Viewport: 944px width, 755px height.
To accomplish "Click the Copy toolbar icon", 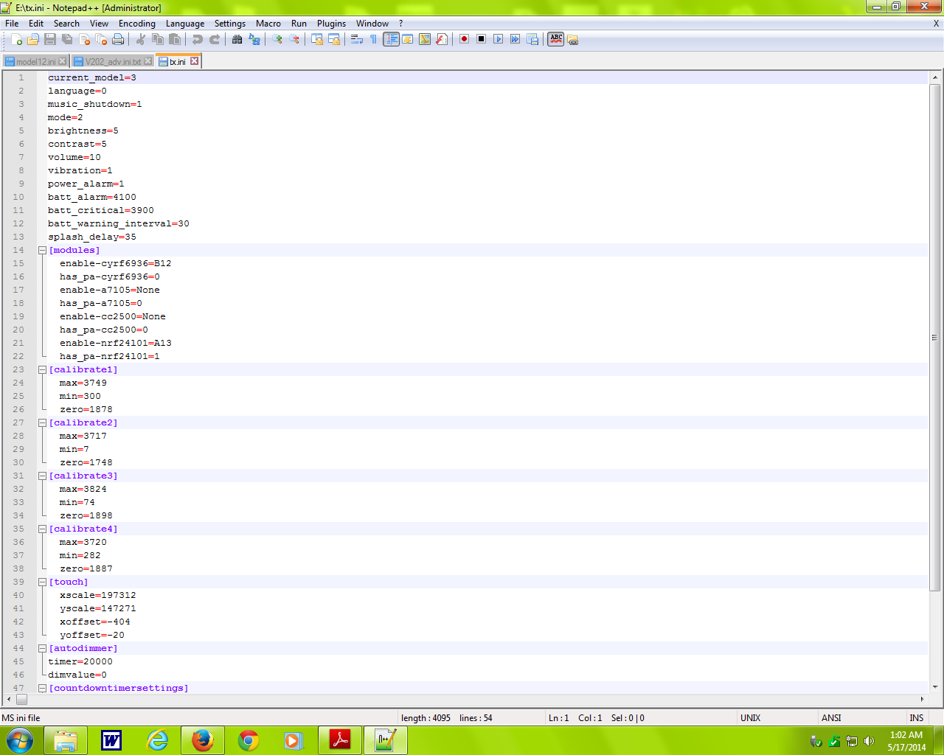I will pyautogui.click(x=158, y=39).
